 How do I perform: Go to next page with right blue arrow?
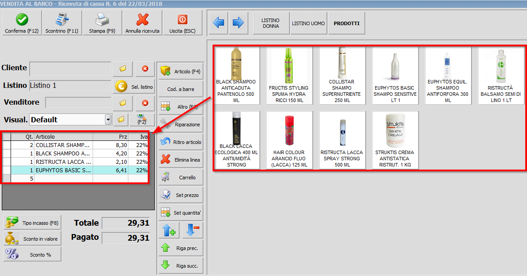click(x=238, y=23)
